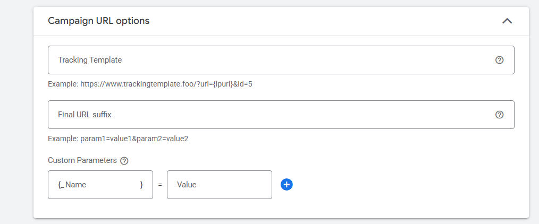Click the param1=value1 example text
The image size is (539, 224).
coord(118,139)
